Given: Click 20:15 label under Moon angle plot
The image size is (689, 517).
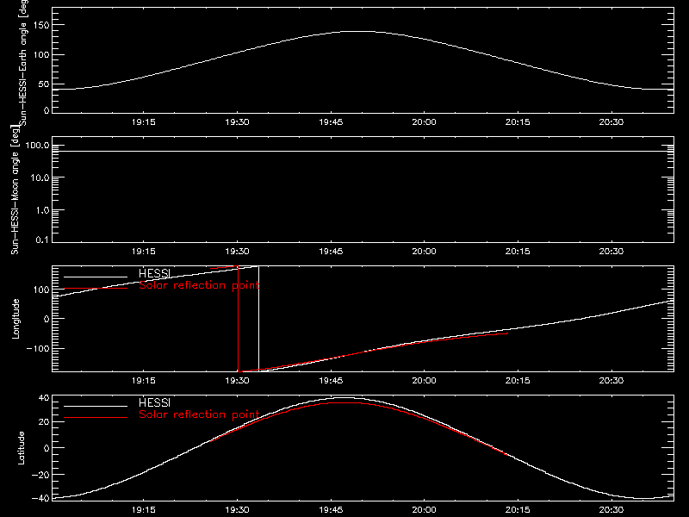Looking at the screenshot, I should pos(518,252).
